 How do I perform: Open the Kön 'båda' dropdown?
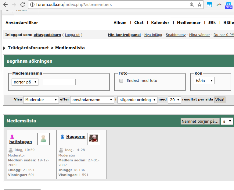pyautogui.click(x=204, y=81)
